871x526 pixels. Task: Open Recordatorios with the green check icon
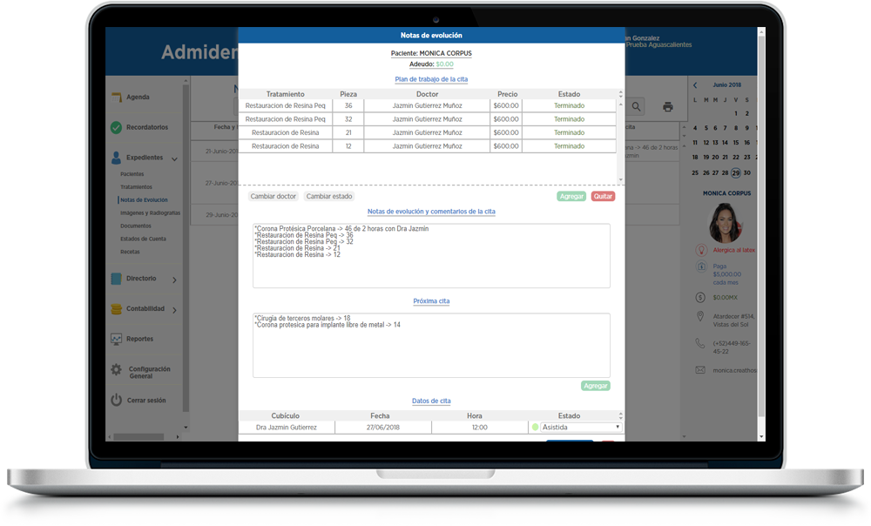pos(116,128)
